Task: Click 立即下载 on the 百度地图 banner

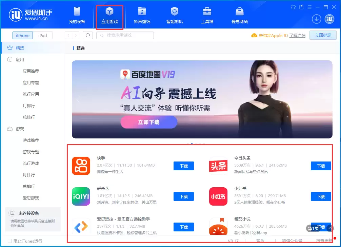Action: 149,122
